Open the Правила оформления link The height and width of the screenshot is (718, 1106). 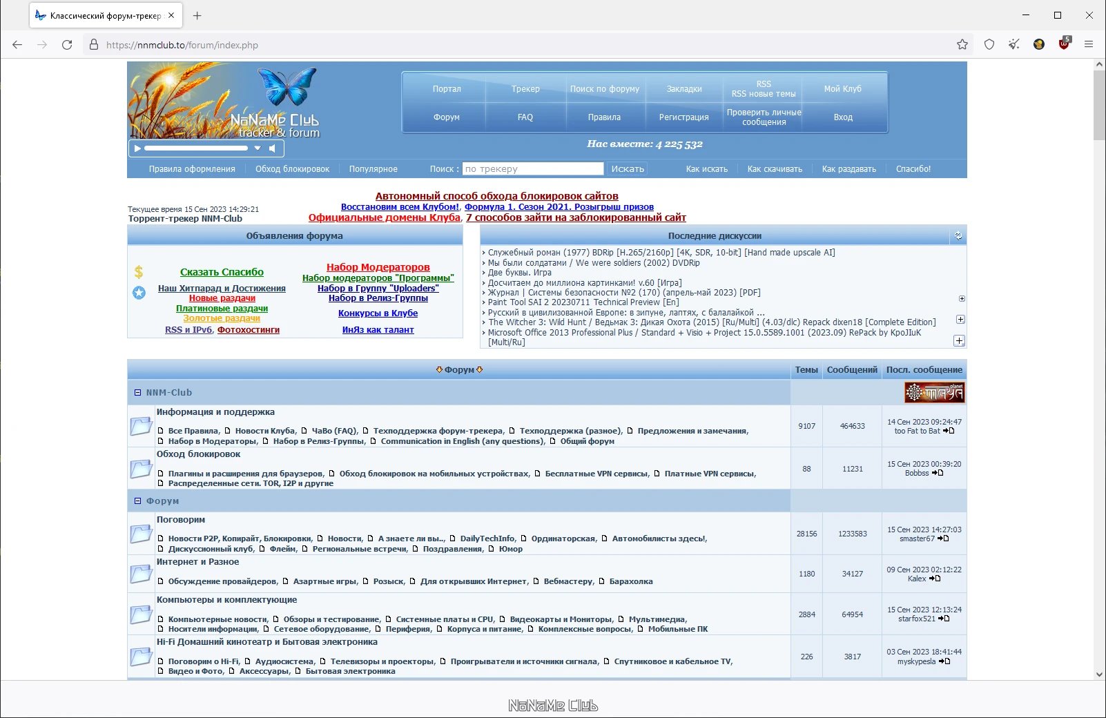click(192, 169)
